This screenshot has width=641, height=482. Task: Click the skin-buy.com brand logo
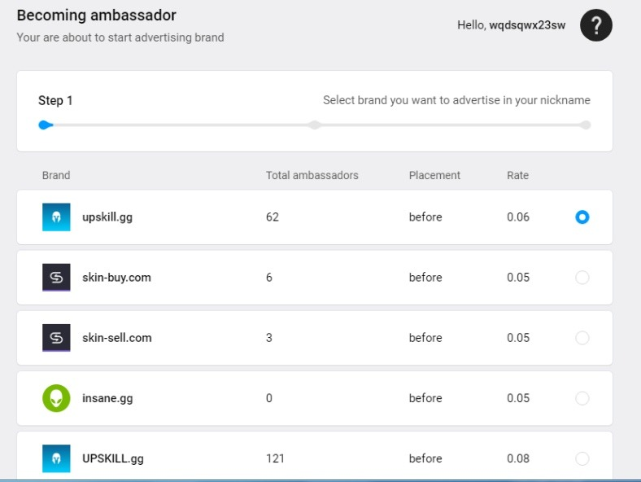point(56,278)
